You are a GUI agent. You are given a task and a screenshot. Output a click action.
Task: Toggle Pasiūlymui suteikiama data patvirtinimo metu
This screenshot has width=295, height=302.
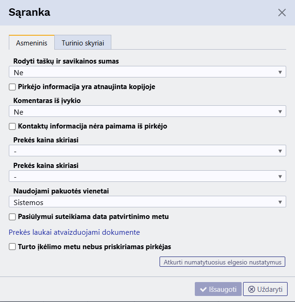(x=13, y=217)
